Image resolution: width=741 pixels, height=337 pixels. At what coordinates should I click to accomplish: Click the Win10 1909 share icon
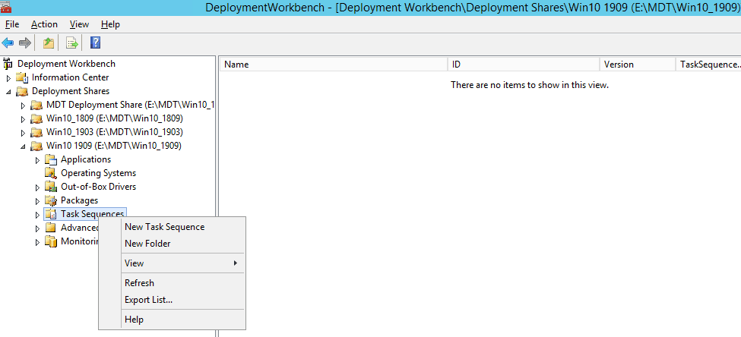(36, 146)
